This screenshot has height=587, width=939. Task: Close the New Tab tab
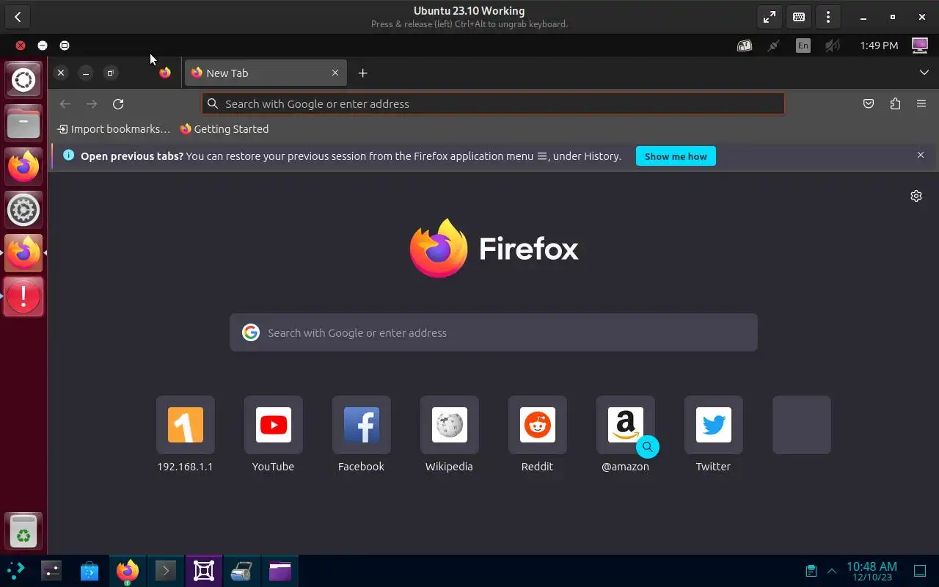335,73
